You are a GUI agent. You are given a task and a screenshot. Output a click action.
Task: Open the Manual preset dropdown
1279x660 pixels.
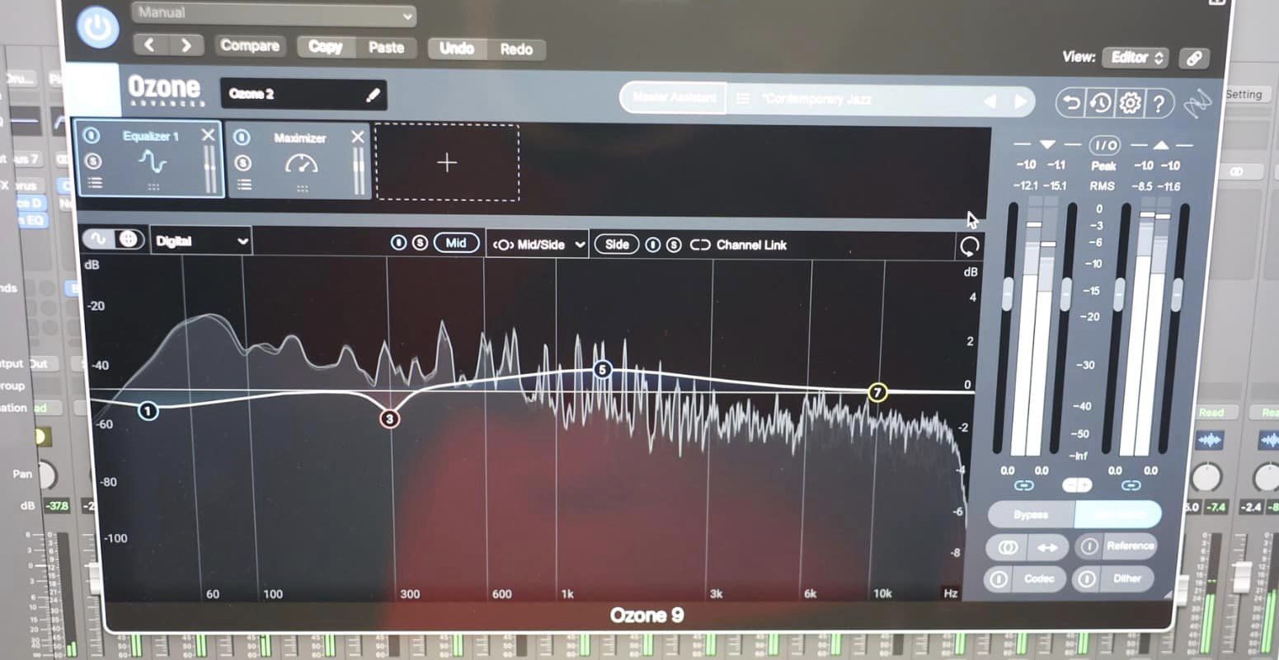pyautogui.click(x=274, y=14)
